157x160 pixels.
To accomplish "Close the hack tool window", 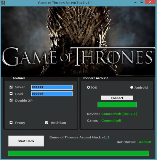I will tap(150, 2).
